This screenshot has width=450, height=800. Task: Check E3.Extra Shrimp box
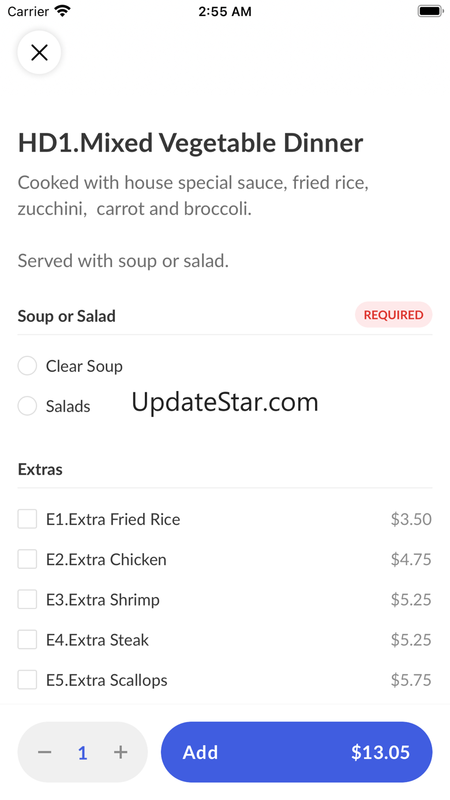coord(27,599)
